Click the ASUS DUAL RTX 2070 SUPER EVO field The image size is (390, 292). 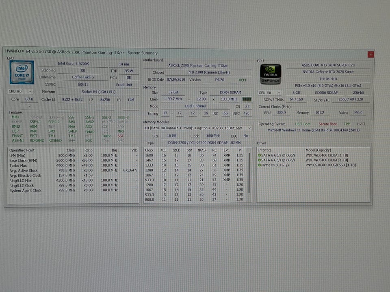(x=328, y=65)
